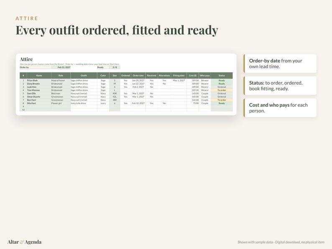This screenshot has height=249, width=332.
Task: Open Priya Shah's Ready status cell
Action: (x=222, y=80)
